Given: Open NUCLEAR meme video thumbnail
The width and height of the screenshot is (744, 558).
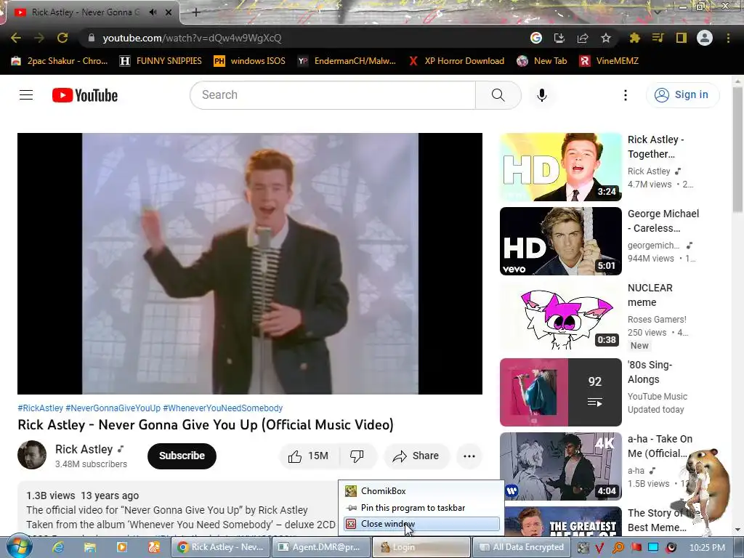Looking at the screenshot, I should click(x=560, y=315).
